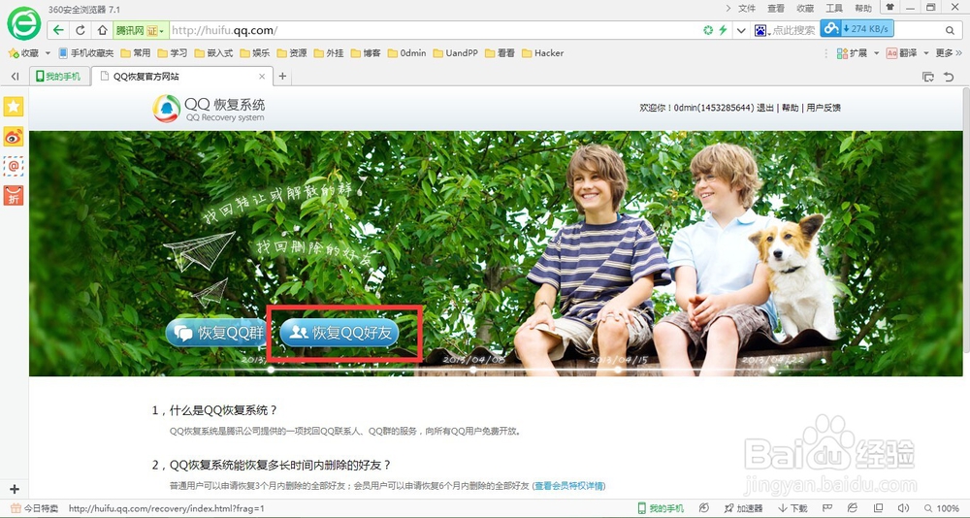The width and height of the screenshot is (970, 518).
Task: Click the yellow star sidebar icon
Action: (x=14, y=107)
